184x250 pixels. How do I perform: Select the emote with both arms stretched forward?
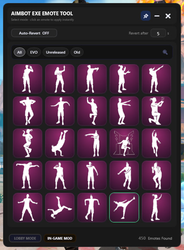click(124, 111)
